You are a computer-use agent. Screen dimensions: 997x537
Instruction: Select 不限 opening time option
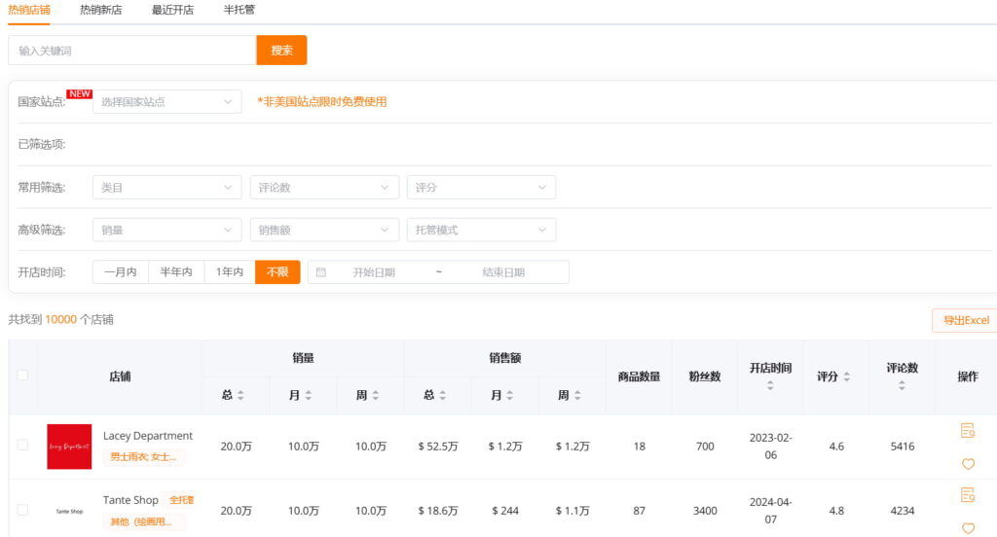point(277,272)
